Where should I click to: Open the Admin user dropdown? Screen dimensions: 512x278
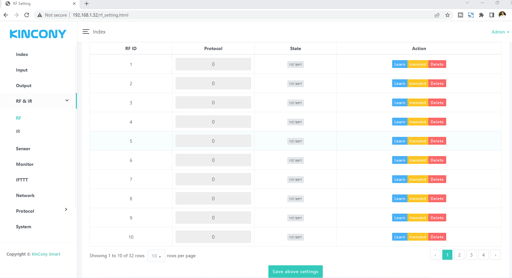pos(500,32)
